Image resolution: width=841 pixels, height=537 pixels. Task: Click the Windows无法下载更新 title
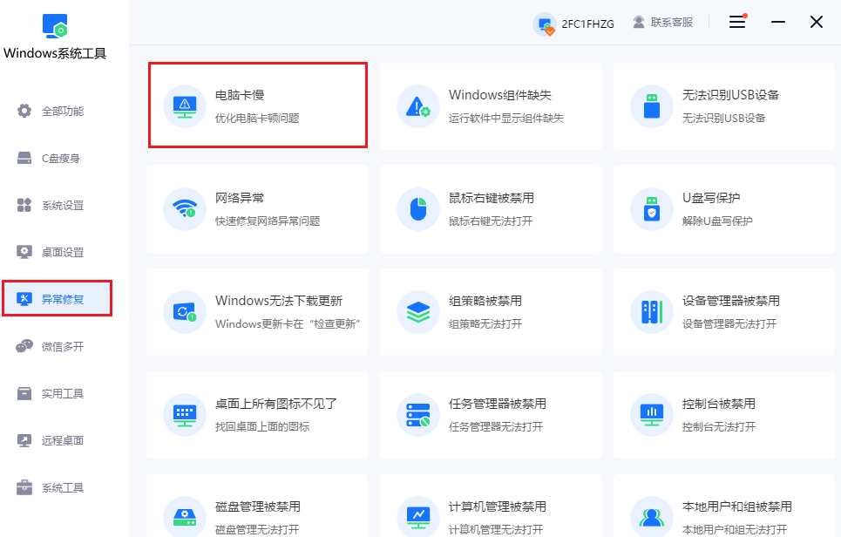click(x=278, y=301)
